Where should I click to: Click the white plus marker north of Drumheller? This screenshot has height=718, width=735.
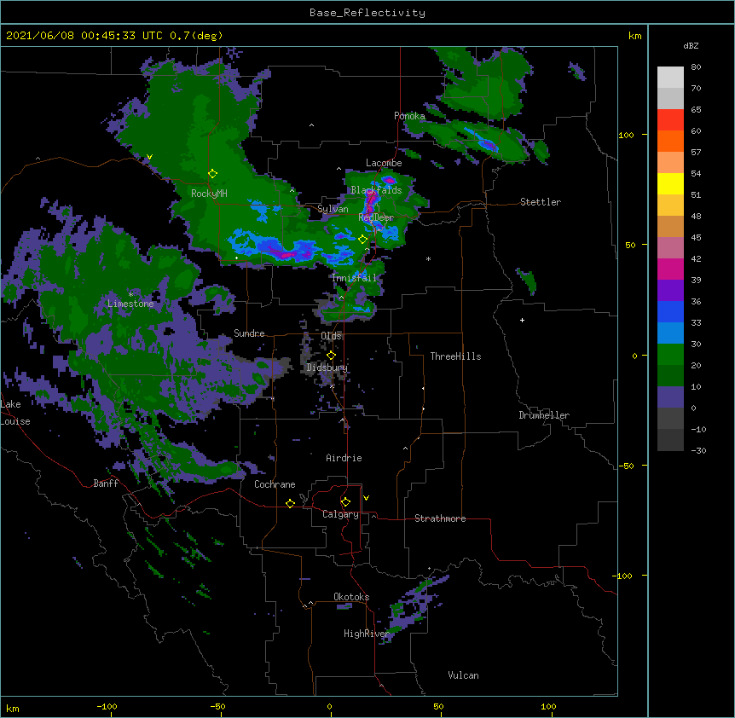[522, 320]
